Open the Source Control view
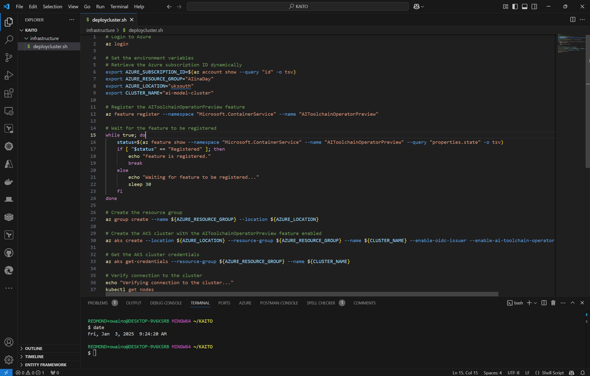Image resolution: width=590 pixels, height=376 pixels. (9, 57)
